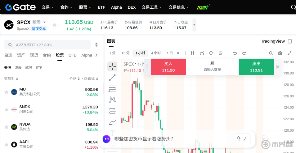
Task: Select the pattern drawing tool
Action: click(x=112, y=100)
